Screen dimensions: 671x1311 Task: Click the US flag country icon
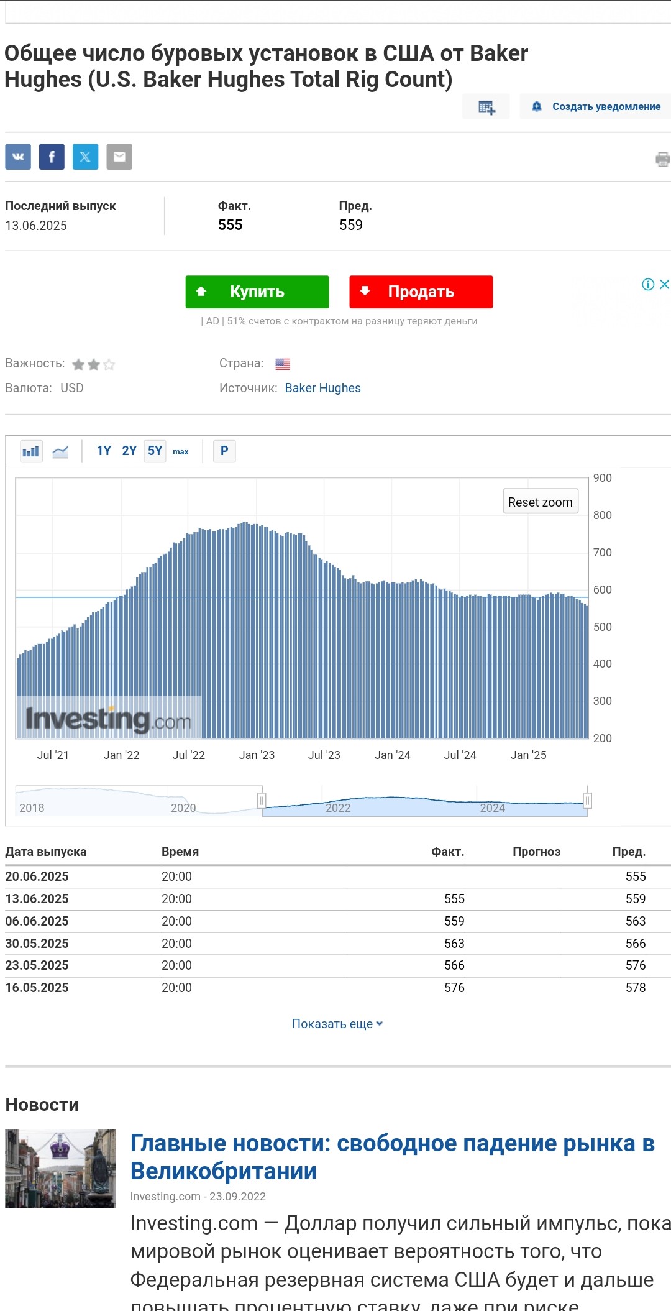pos(283,364)
